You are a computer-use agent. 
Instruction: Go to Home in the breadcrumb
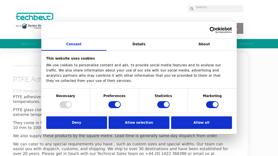click(16, 66)
